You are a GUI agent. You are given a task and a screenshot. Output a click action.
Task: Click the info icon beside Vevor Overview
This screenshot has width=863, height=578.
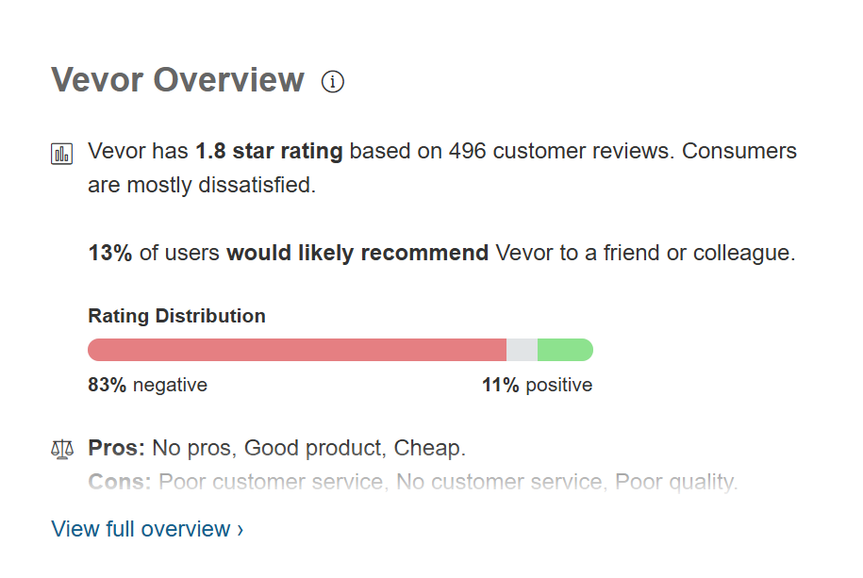point(333,82)
